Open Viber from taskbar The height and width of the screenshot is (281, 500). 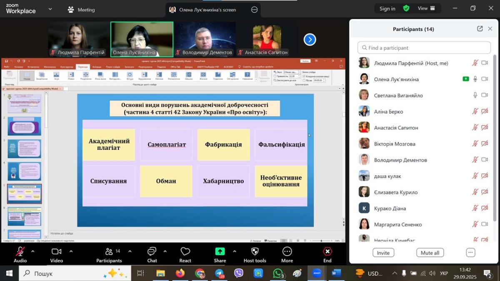click(239, 274)
